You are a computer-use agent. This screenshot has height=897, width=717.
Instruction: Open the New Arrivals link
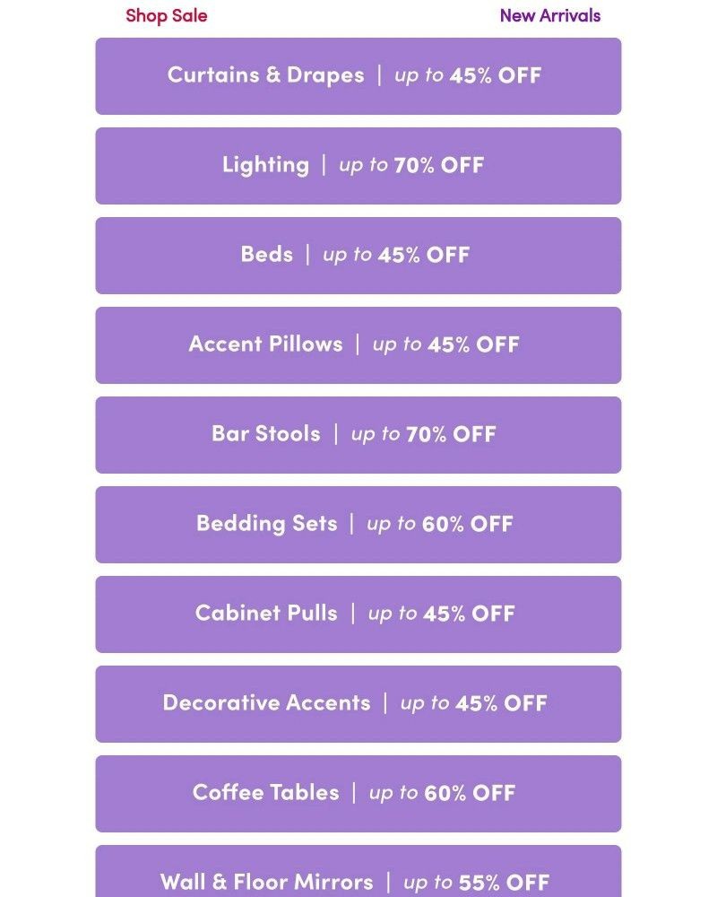(x=550, y=16)
